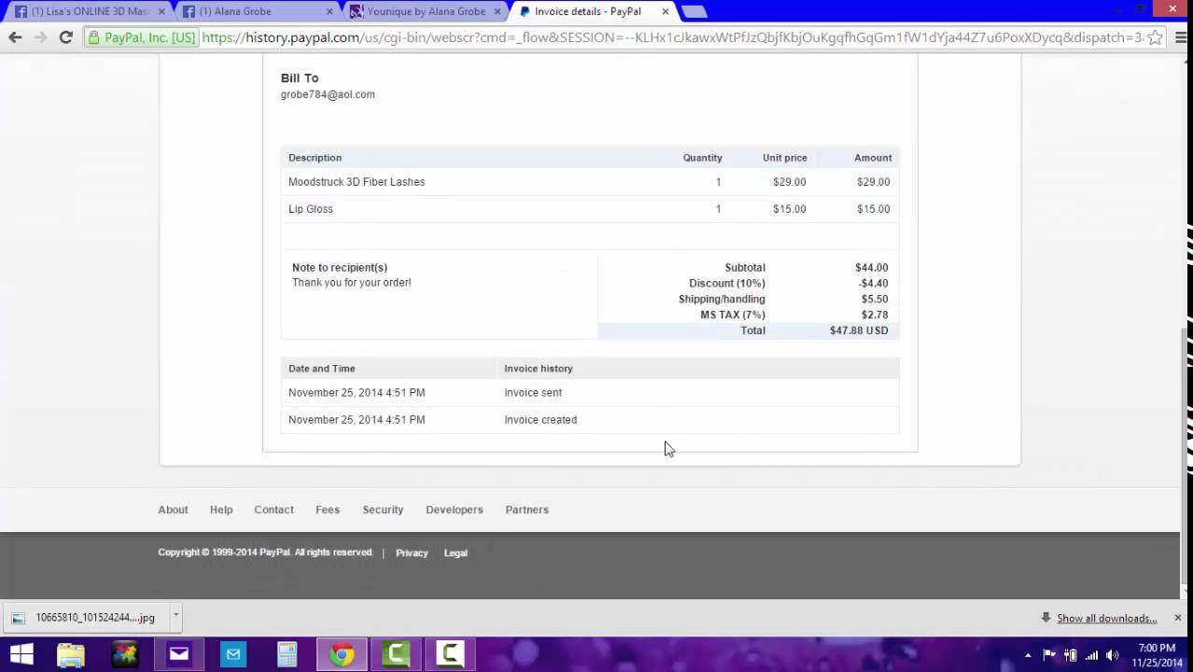
Task: Click the network signal tray icon
Action: tap(1091, 655)
